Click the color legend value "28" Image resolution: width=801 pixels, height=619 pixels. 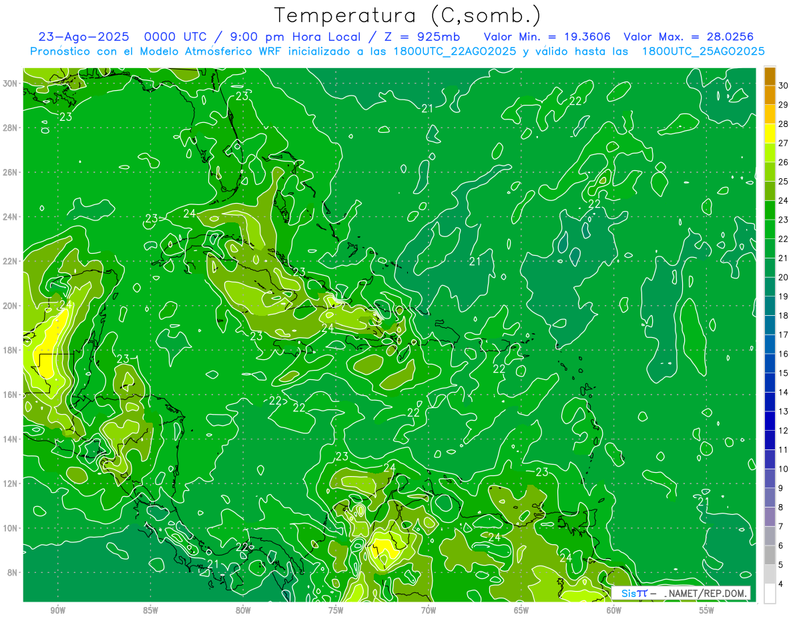784,124
